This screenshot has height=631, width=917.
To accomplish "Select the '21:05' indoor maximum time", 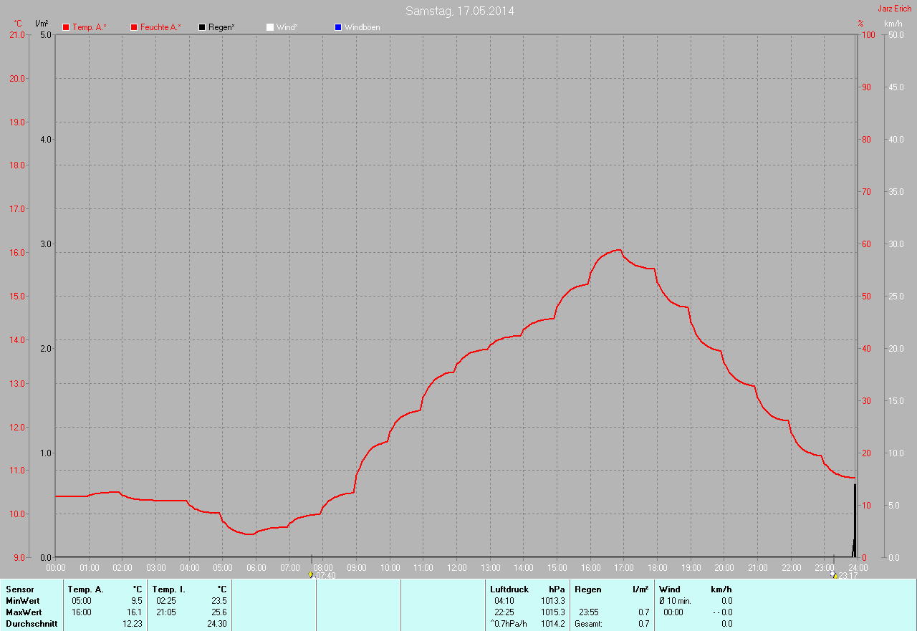I will 166,612.
